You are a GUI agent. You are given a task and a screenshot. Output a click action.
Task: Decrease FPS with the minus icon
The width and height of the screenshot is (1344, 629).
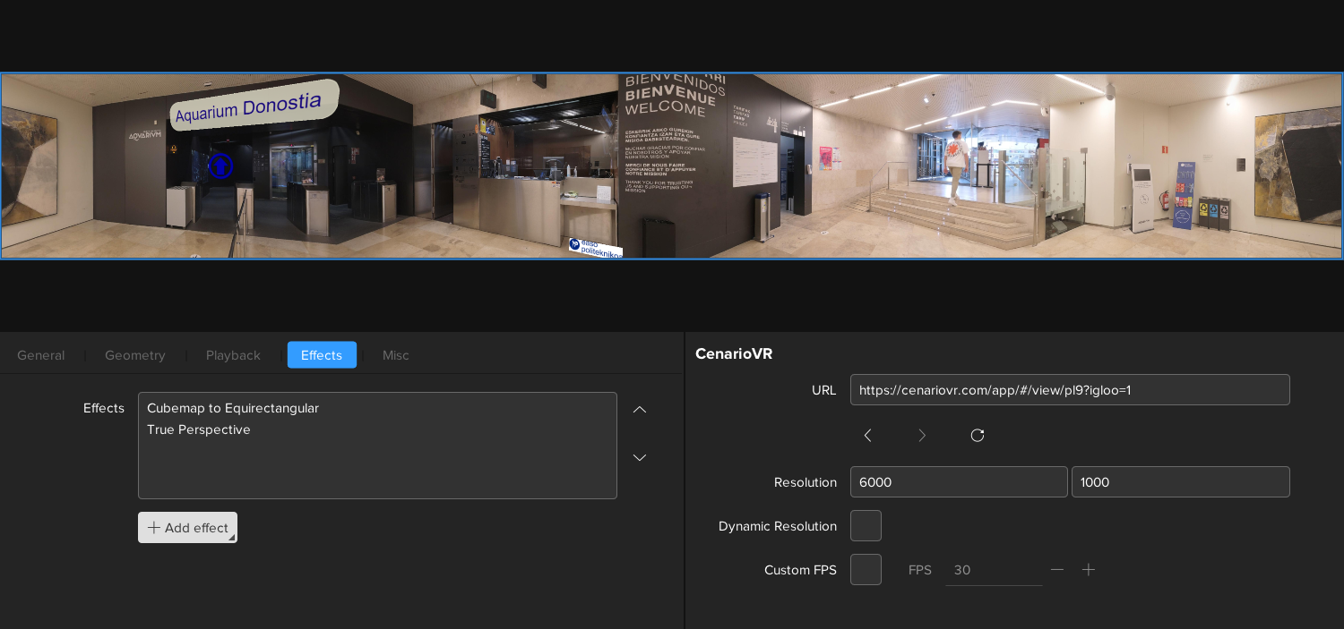pyautogui.click(x=1057, y=570)
